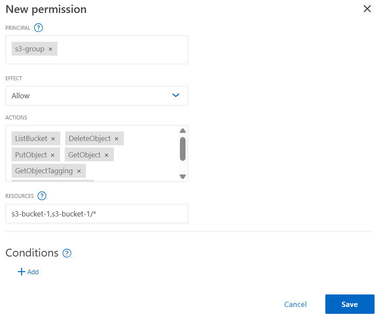Image resolution: width=378 pixels, height=316 pixels.
Task: Close the New permission dialog
Action: (367, 9)
